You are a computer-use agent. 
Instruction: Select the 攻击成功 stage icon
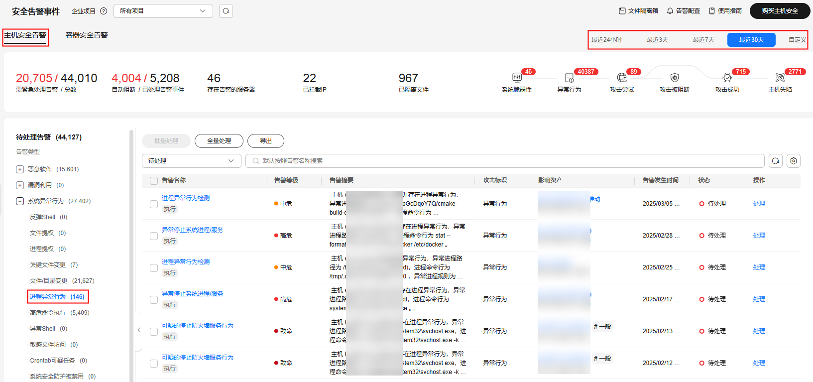click(x=727, y=77)
